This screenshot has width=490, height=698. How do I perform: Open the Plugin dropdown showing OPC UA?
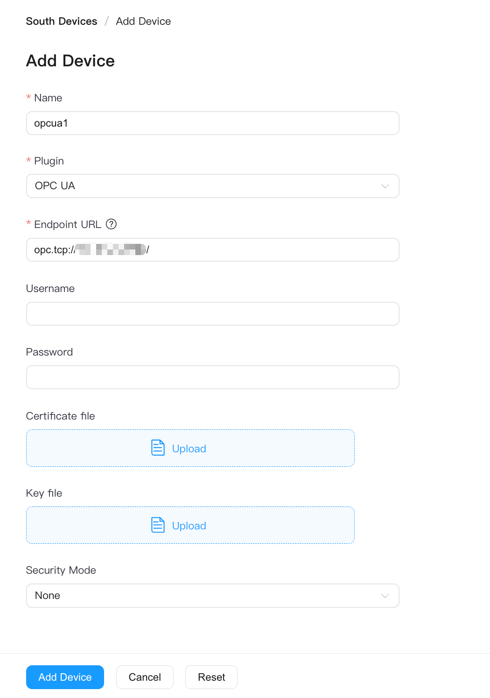click(212, 186)
